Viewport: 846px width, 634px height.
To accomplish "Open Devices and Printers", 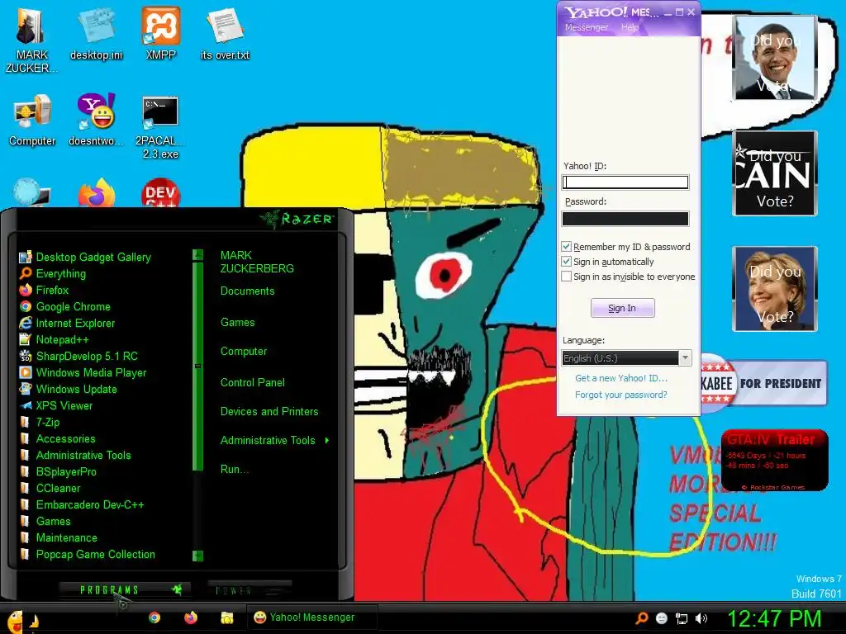I will coord(269,411).
